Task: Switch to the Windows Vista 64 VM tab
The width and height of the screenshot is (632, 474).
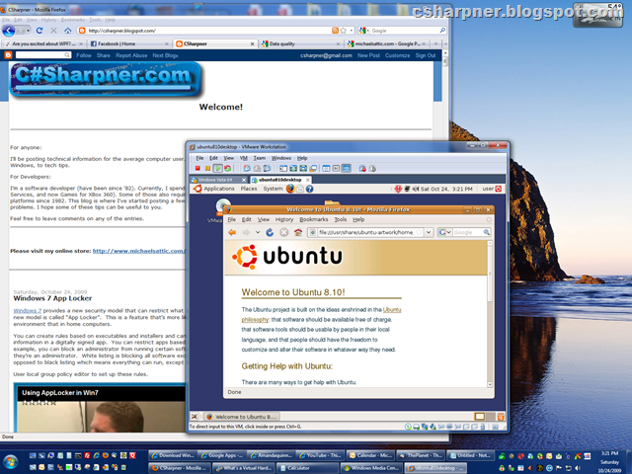Action: pyautogui.click(x=218, y=180)
